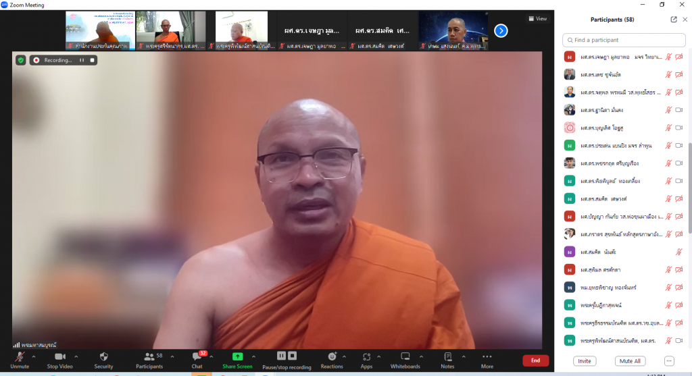
Task: Click the More options icon
Action: click(x=487, y=356)
